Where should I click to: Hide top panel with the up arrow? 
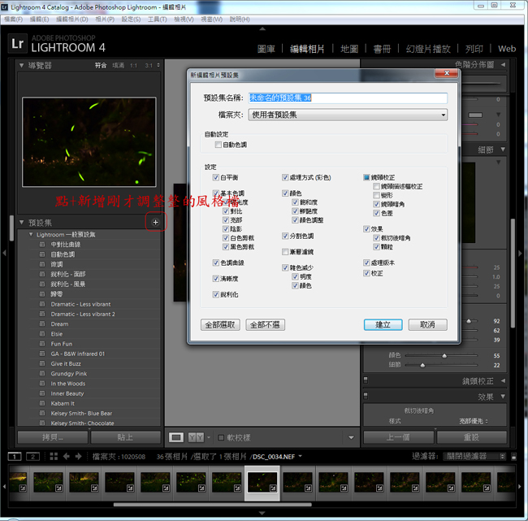point(262,29)
